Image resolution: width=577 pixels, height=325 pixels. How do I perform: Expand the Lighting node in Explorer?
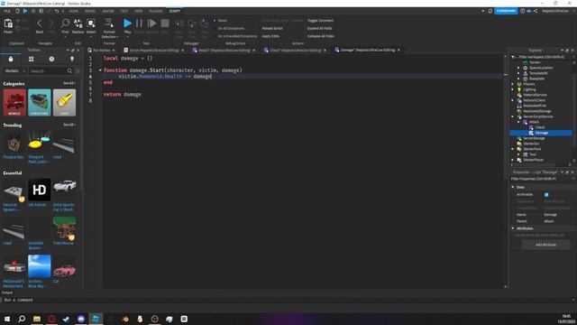point(513,89)
